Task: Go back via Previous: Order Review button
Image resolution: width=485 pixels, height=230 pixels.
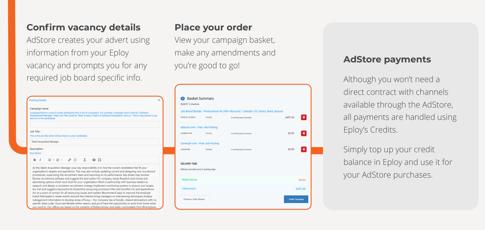Action: (x=194, y=199)
